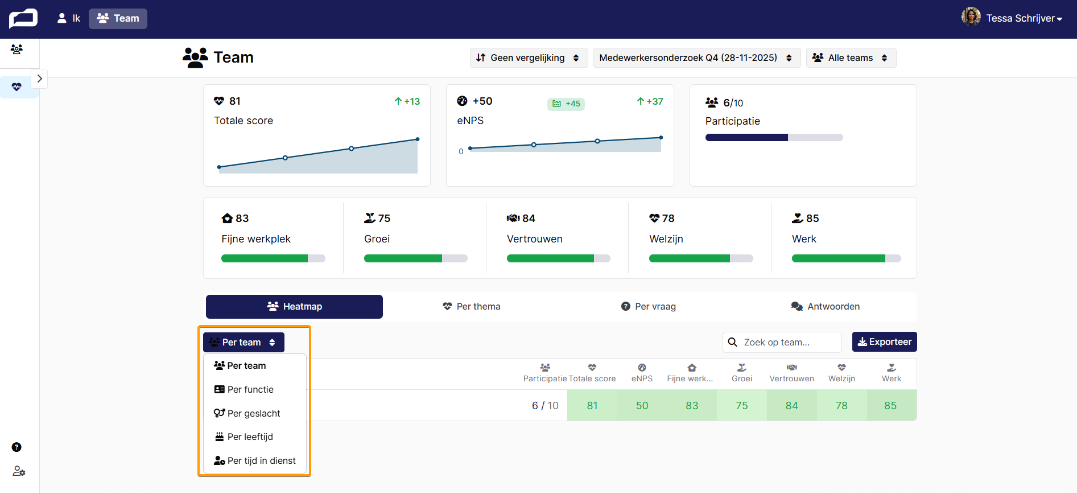This screenshot has height=494, width=1077.
Task: Open the Alle teams filter dropdown
Action: pos(851,57)
